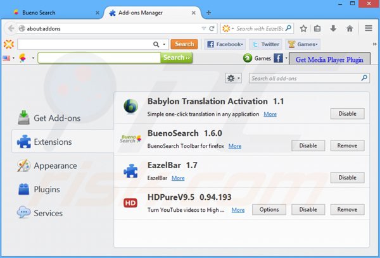Open Options for HDPureV9.5
The height and width of the screenshot is (258, 380).
pos(269,209)
